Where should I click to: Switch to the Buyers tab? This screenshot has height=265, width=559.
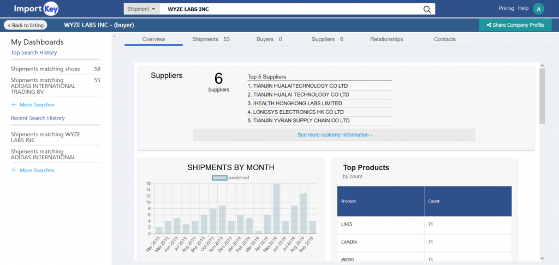(x=269, y=39)
